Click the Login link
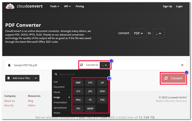This screenshot has width=192, height=121. [179, 6]
